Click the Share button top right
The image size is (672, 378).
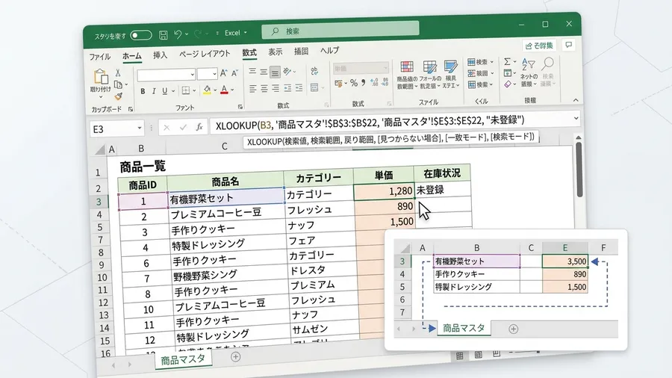pyautogui.click(x=540, y=46)
